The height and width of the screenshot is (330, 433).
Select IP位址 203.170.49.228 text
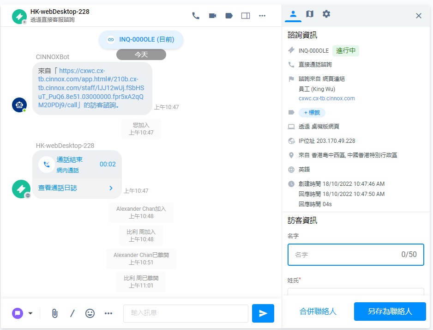pos(327,141)
